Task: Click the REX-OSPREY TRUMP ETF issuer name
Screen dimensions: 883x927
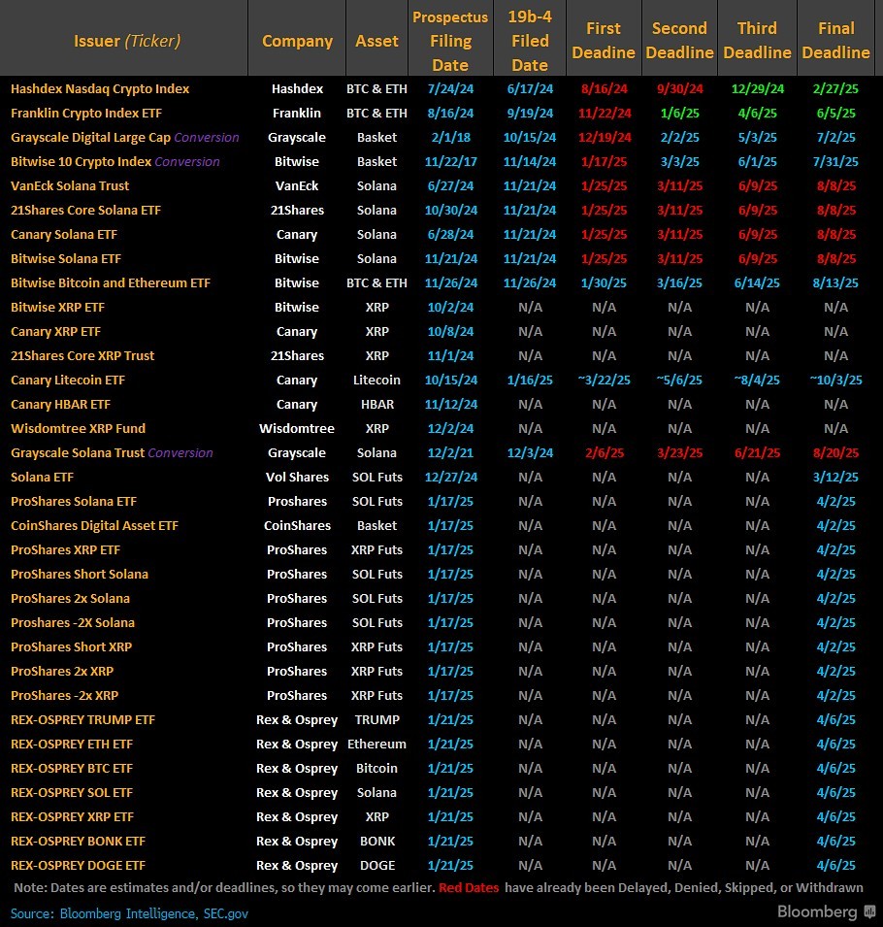Action: tap(82, 719)
